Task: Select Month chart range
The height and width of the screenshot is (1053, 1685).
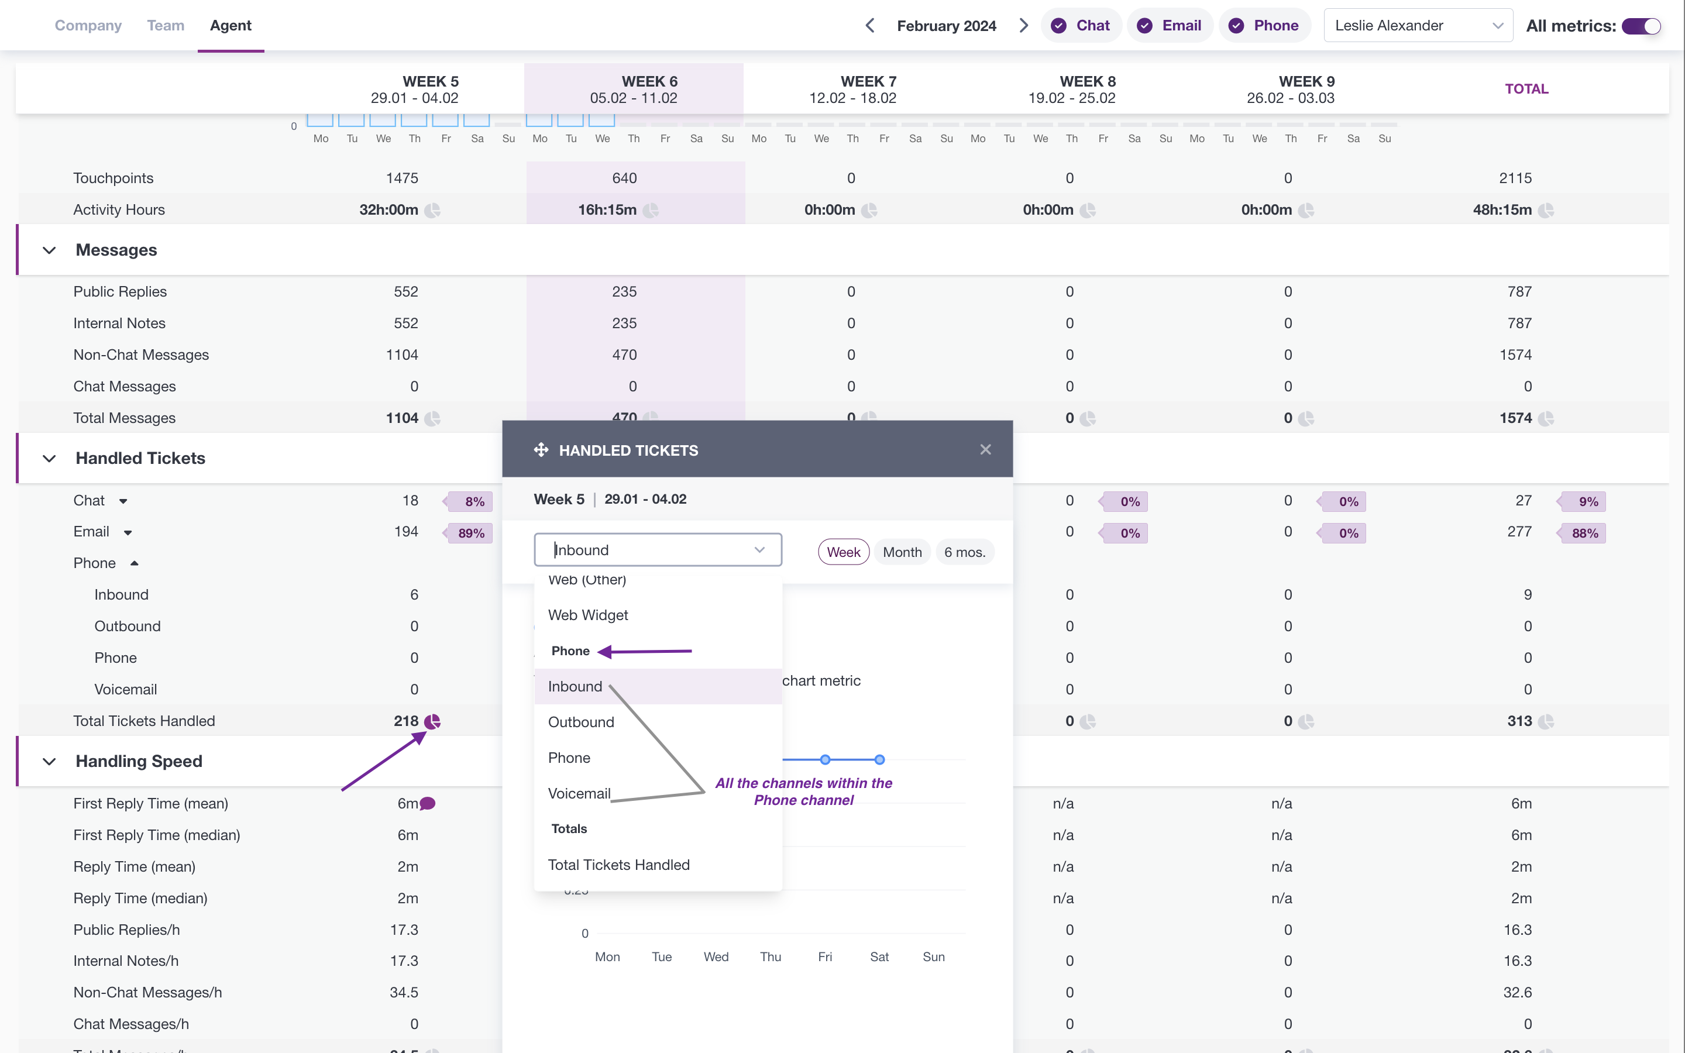Action: tap(902, 552)
